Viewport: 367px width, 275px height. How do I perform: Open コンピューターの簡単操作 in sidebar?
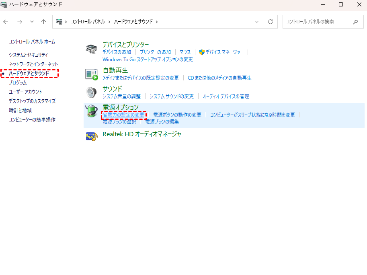tap(32, 119)
